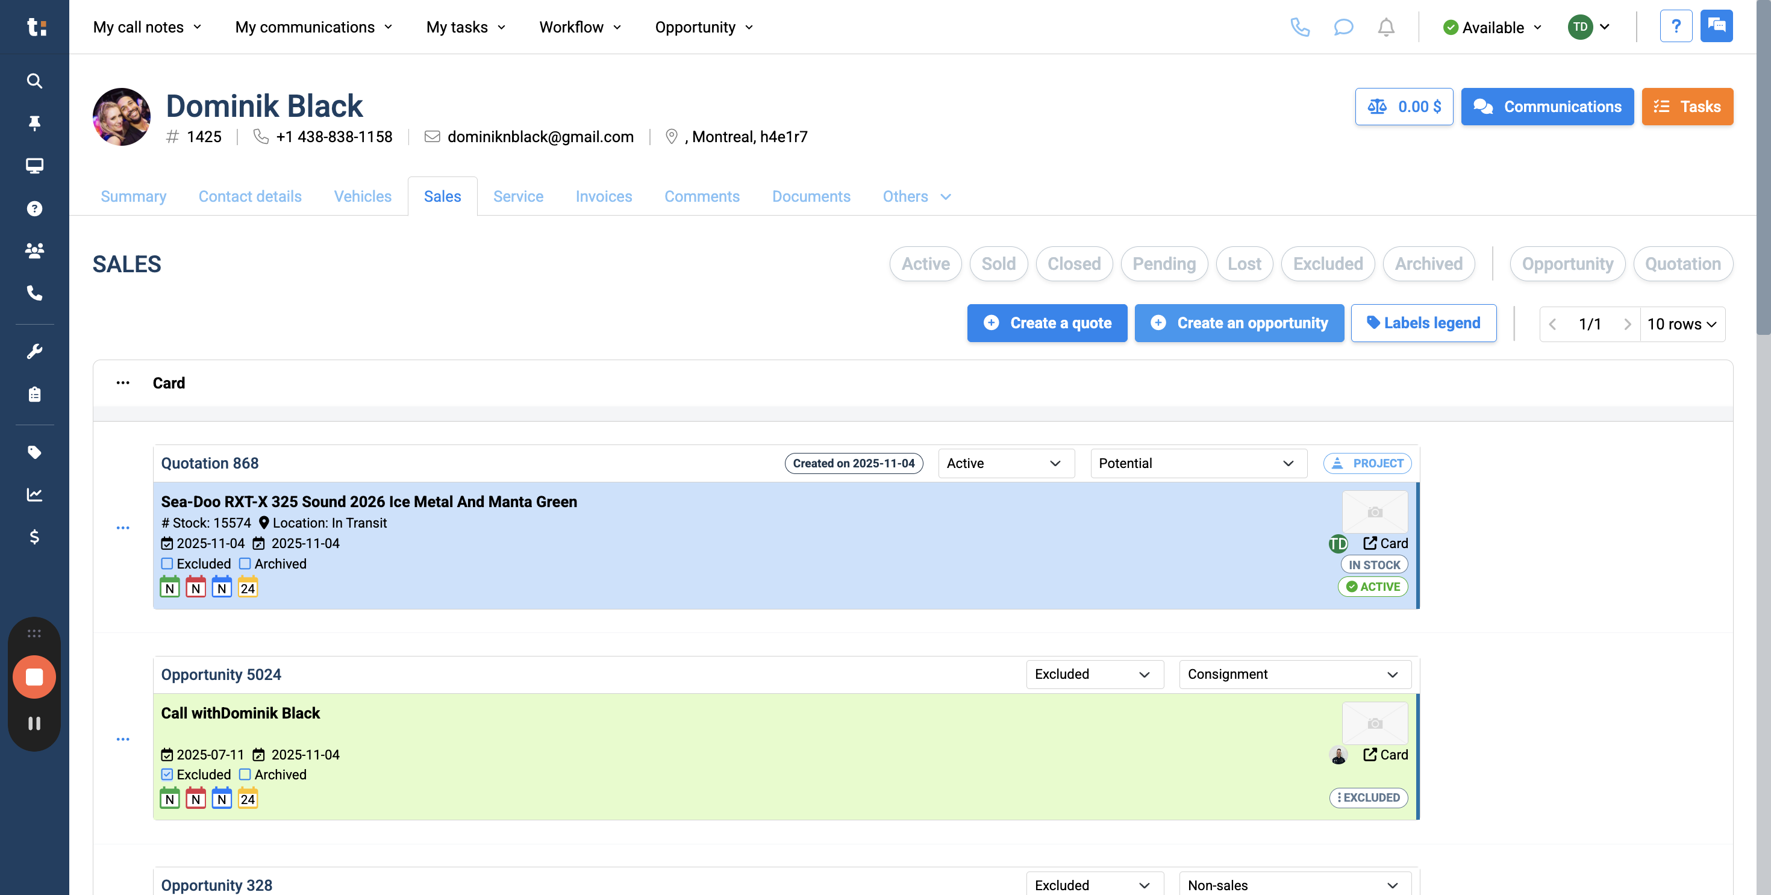Expand the Consignment type dropdown

pos(1294,675)
